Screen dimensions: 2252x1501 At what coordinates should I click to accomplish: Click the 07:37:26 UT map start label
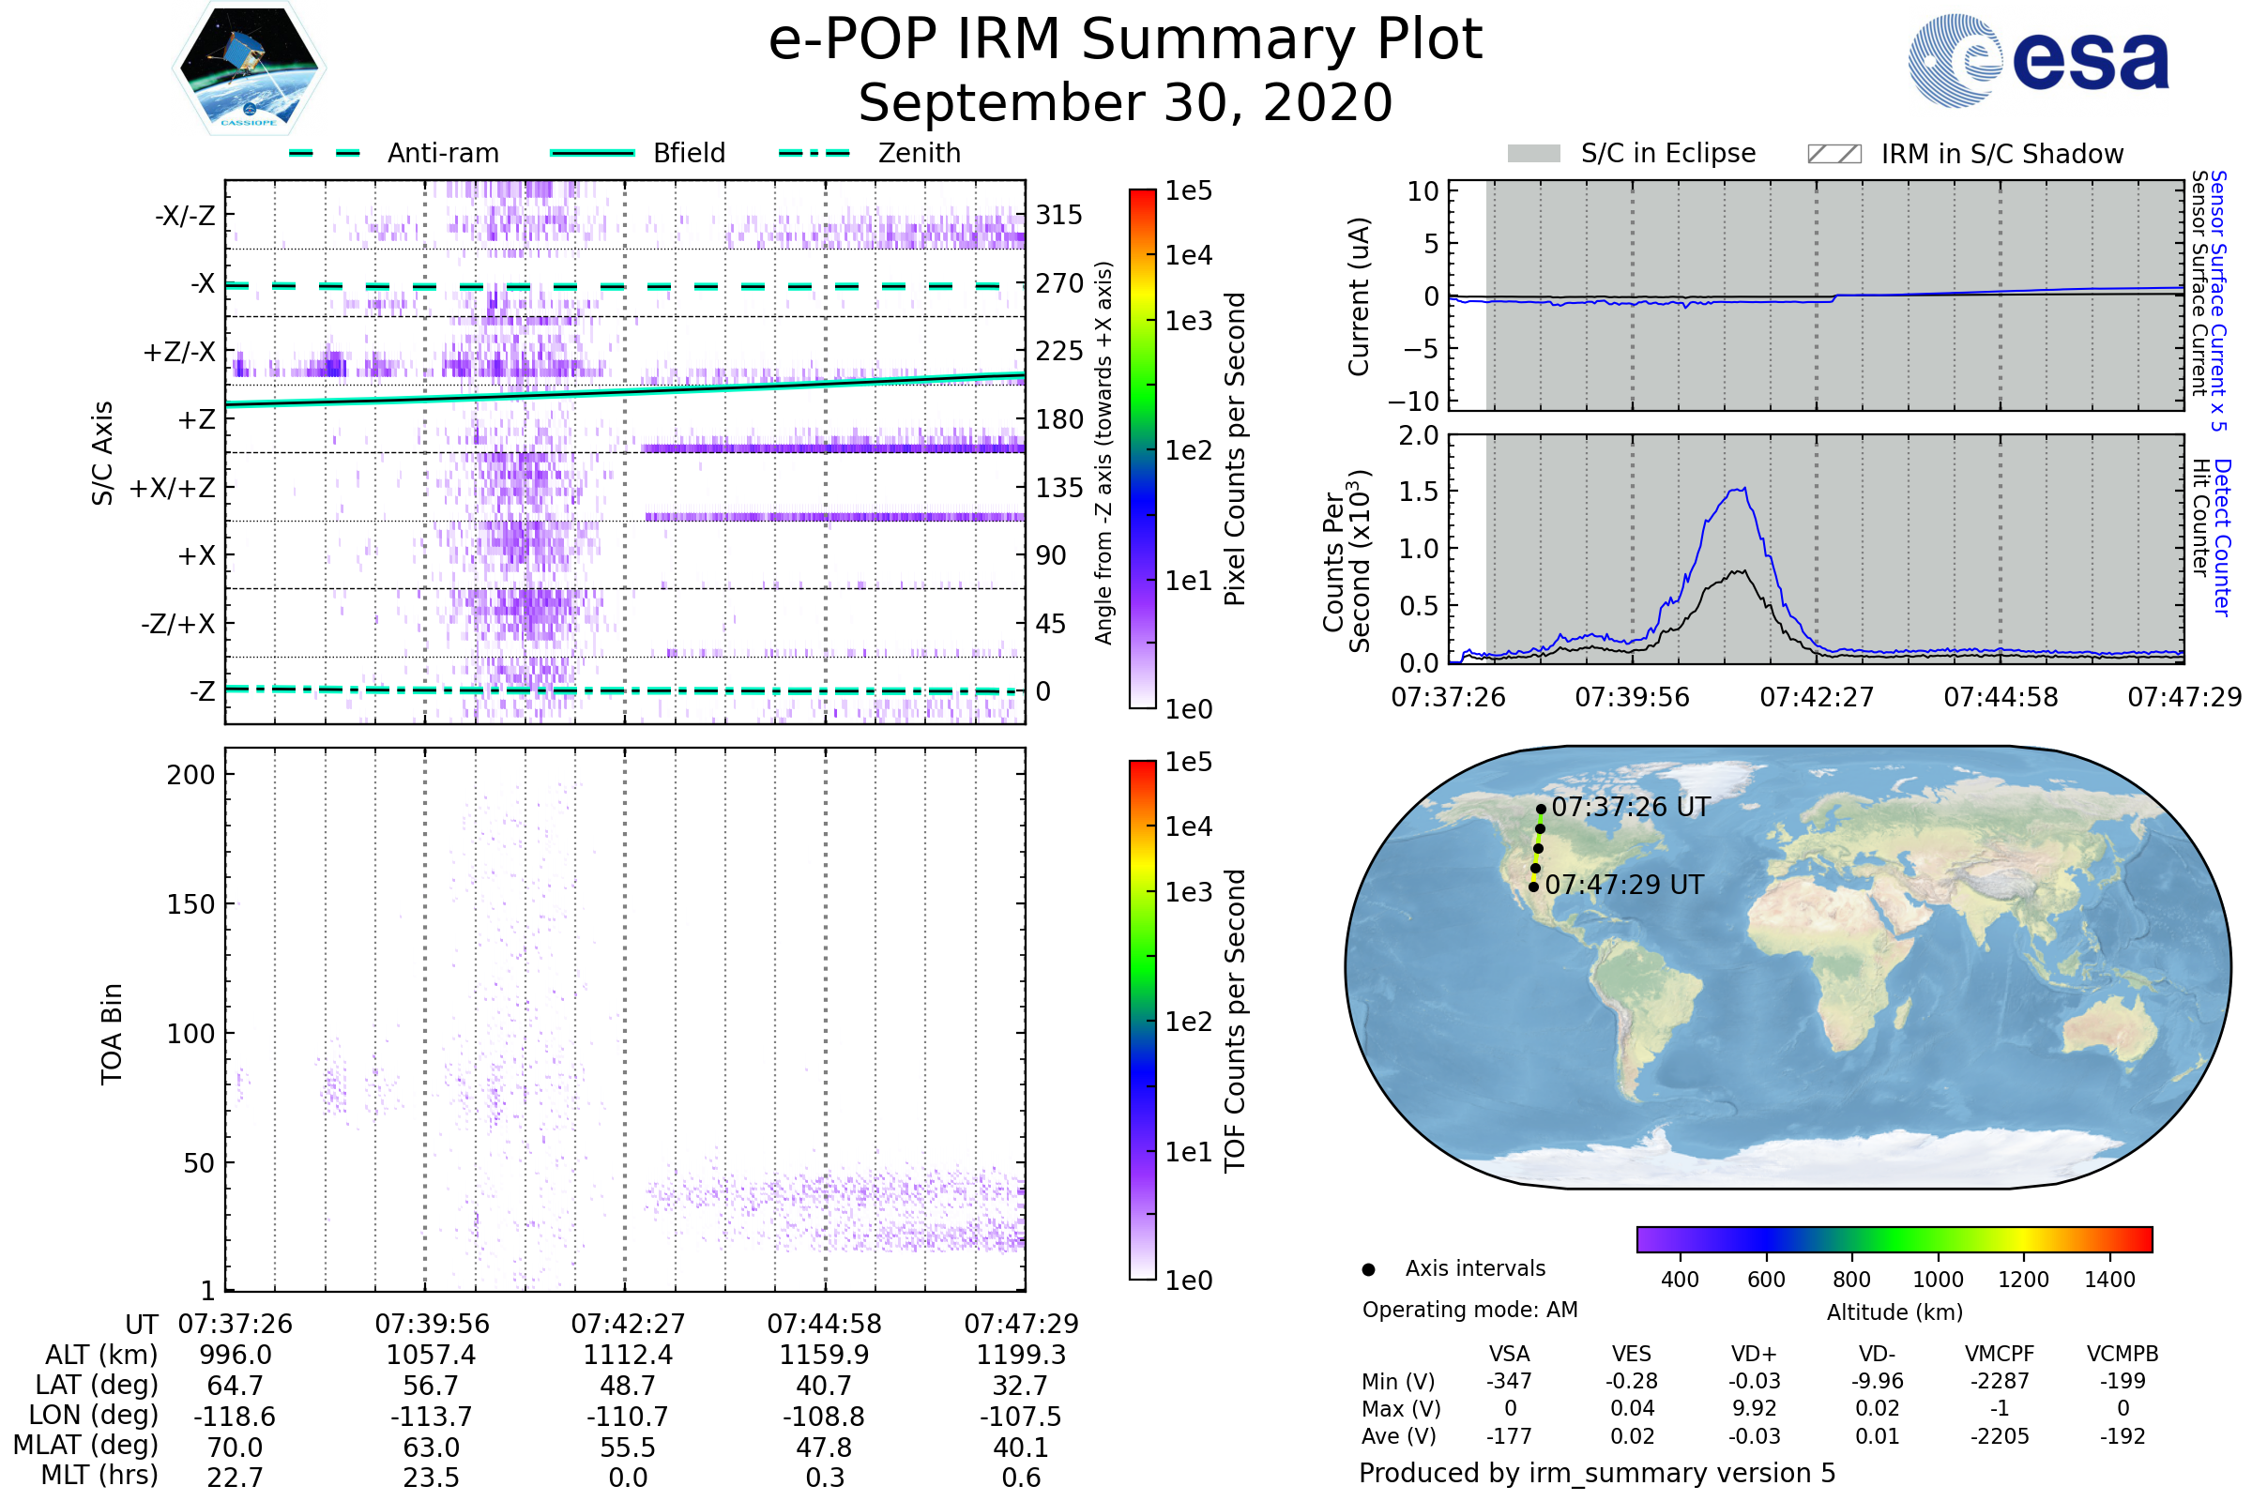[x=1631, y=807]
